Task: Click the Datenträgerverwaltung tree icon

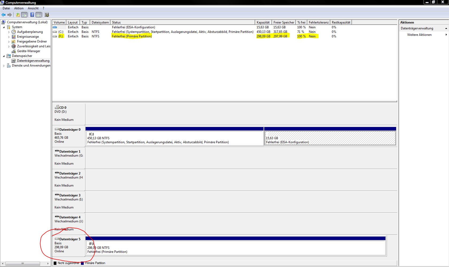Action: point(14,61)
